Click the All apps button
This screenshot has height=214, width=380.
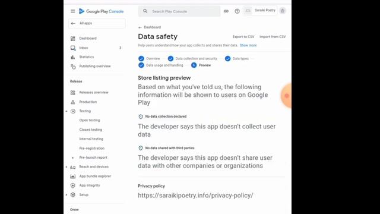[97, 23]
